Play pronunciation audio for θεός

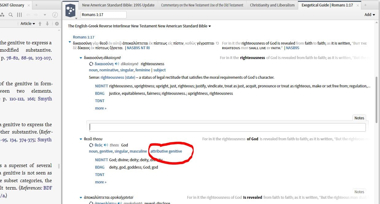(106, 145)
